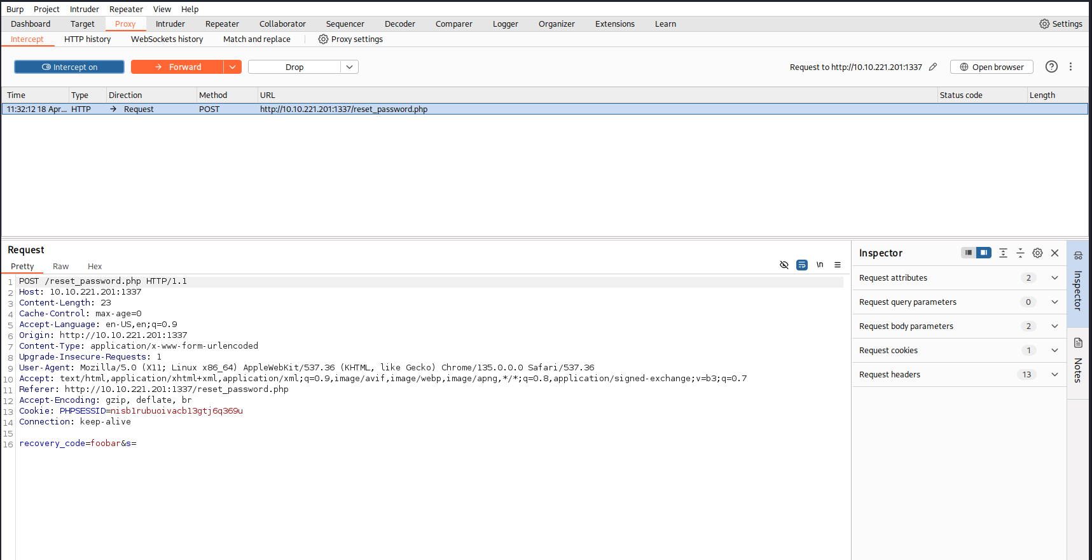This screenshot has width=1092, height=560.
Task: Sort table by Status code column
Action: [x=981, y=95]
